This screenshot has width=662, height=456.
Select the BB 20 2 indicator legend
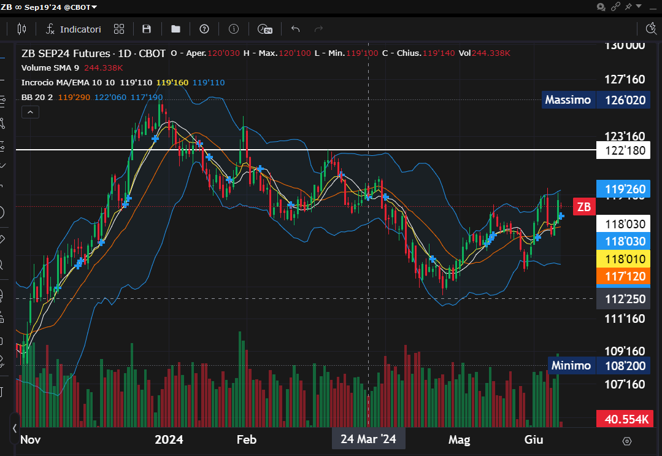[x=38, y=97]
